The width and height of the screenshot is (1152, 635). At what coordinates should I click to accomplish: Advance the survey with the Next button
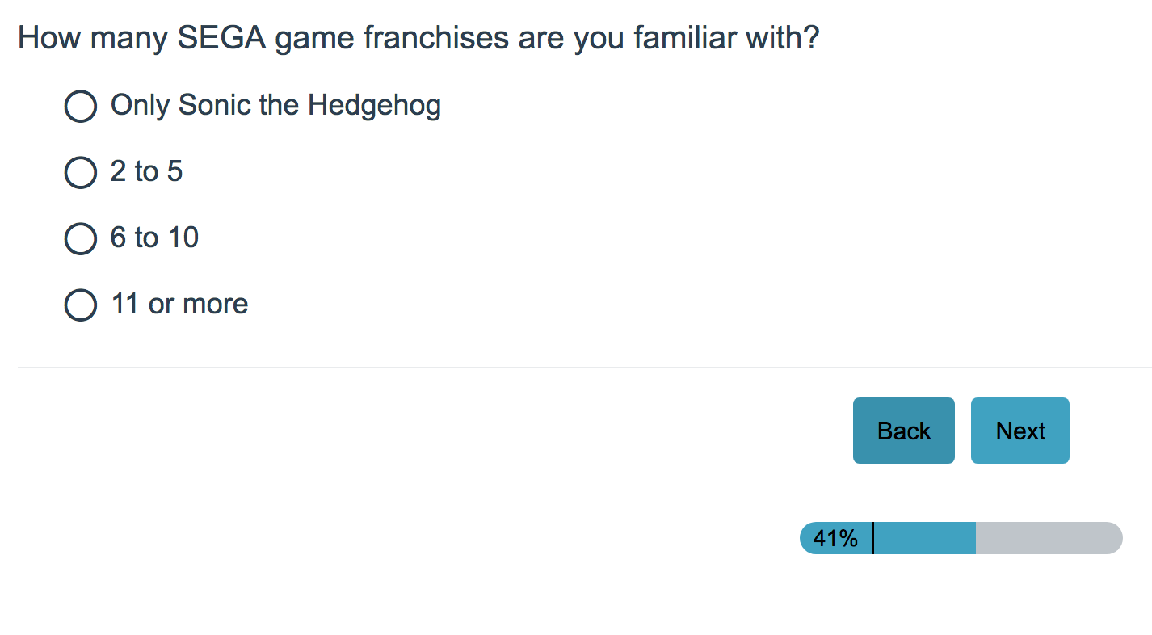point(1020,431)
